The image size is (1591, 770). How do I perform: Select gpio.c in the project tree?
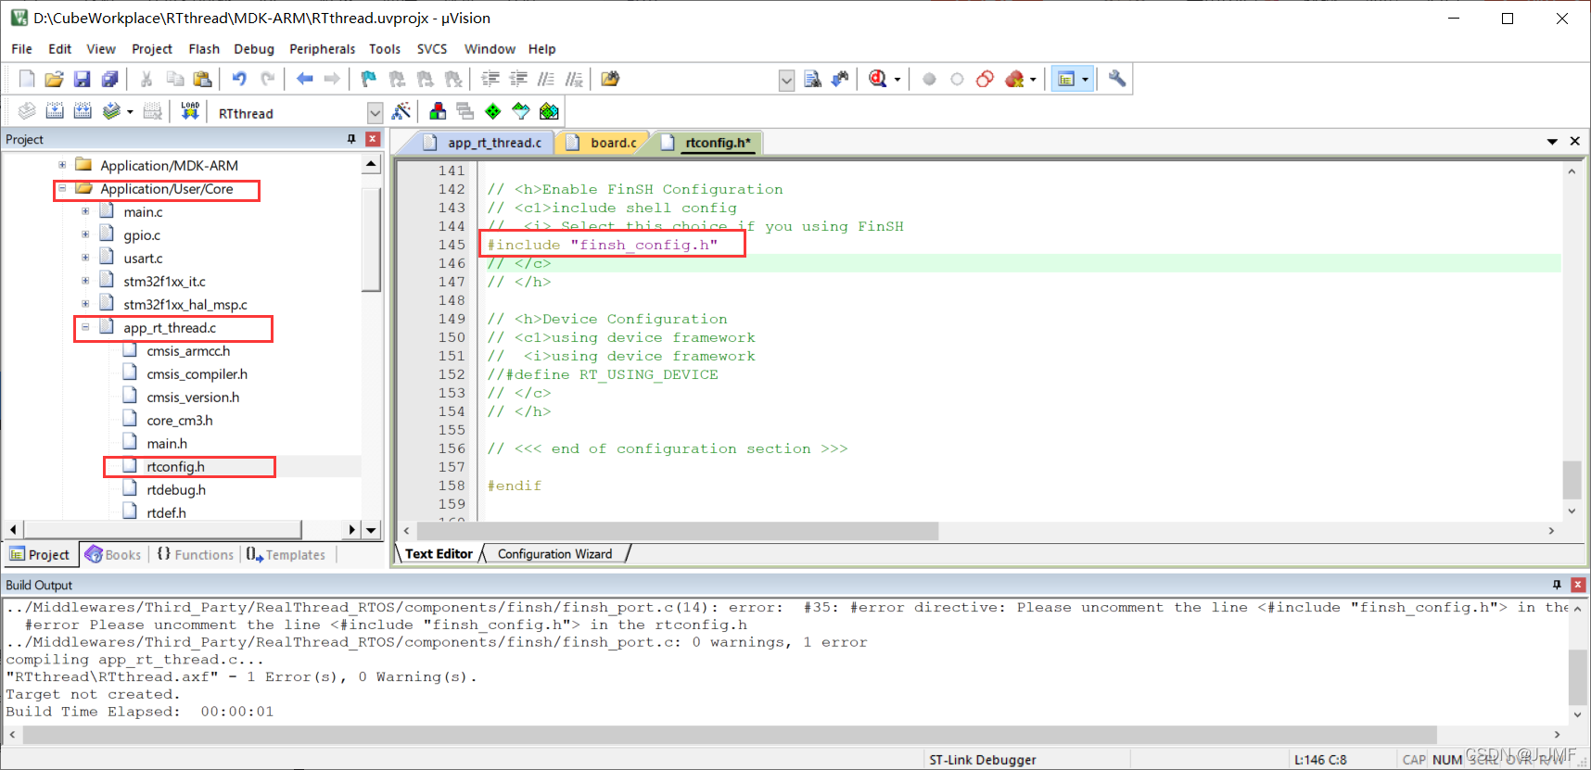tap(142, 234)
